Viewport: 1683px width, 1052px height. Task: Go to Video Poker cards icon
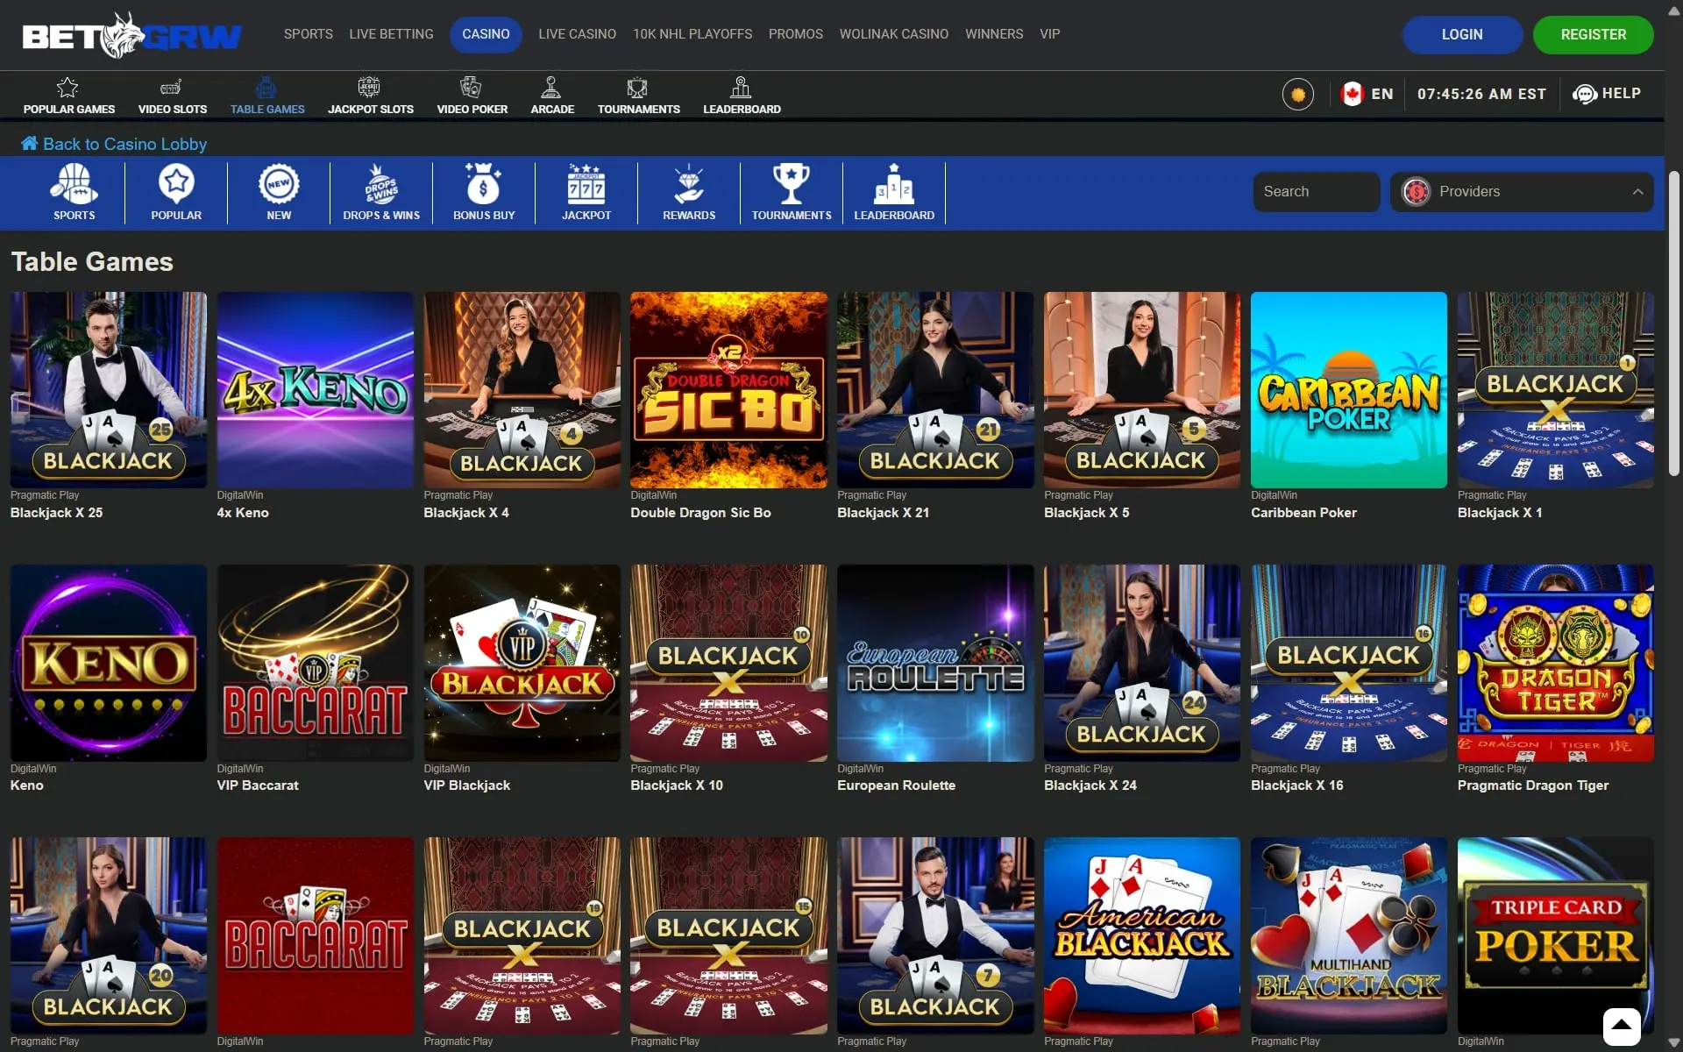click(x=471, y=88)
